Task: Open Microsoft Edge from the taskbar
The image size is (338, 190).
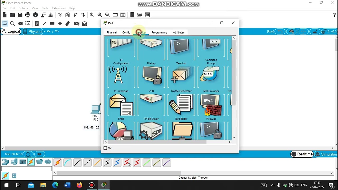Action: 55,185
